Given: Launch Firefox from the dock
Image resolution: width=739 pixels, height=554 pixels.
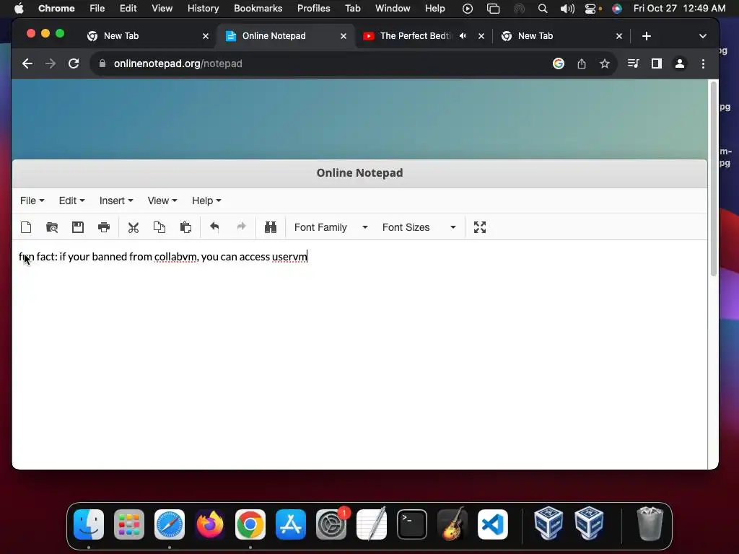Looking at the screenshot, I should click(210, 524).
